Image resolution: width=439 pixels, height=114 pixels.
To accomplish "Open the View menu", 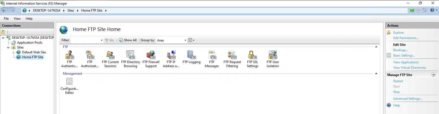I will tap(17, 19).
